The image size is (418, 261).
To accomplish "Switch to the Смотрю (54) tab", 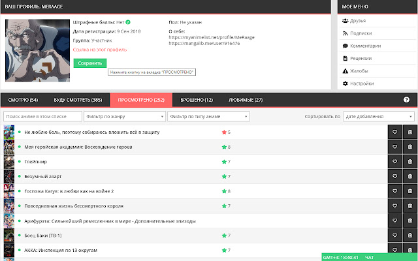I will tap(23, 100).
